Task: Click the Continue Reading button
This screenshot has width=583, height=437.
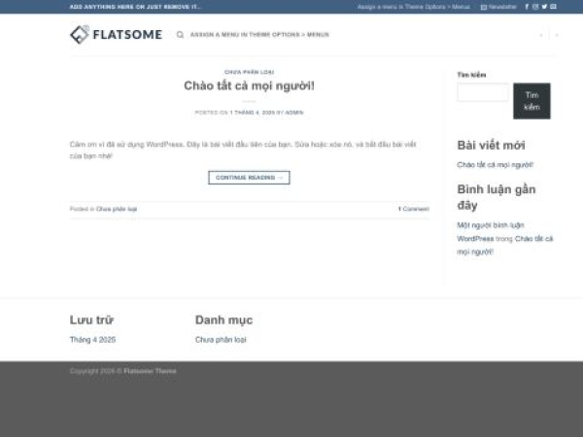Action: point(249,178)
